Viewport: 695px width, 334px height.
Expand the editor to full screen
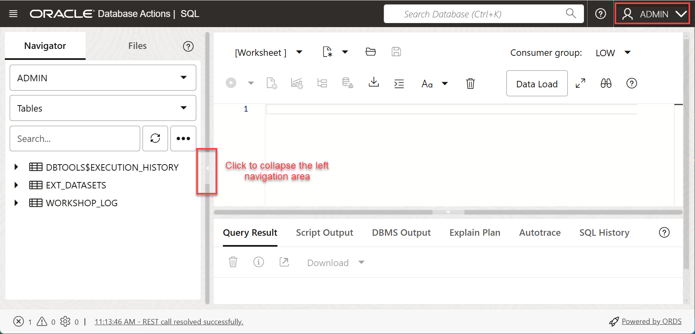(x=580, y=83)
